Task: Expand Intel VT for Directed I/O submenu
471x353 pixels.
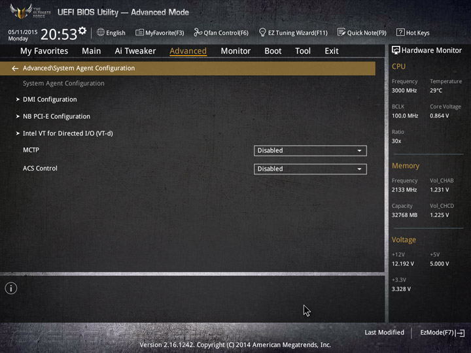Action: pyautogui.click(x=67, y=133)
